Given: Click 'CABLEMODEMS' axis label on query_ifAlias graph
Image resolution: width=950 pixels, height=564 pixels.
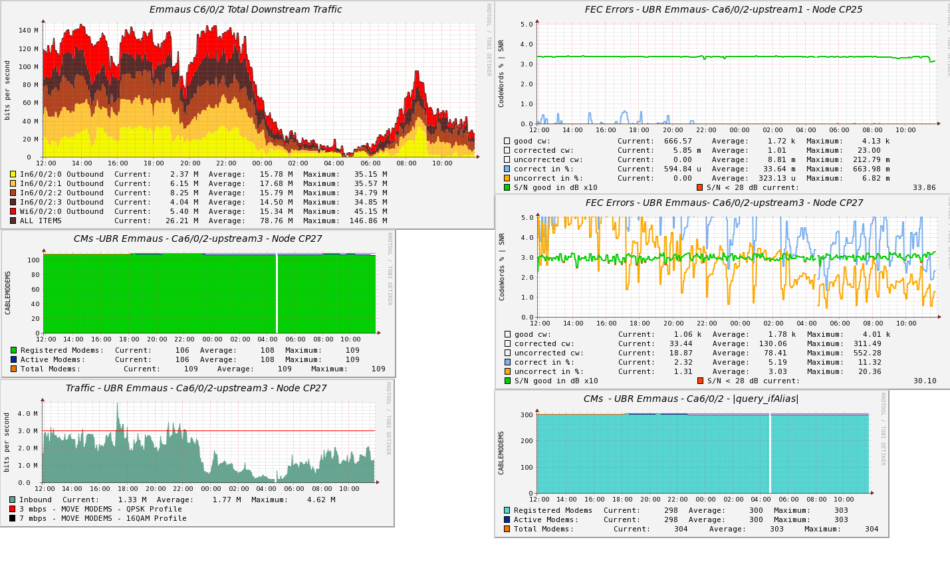Looking at the screenshot, I should [x=502, y=452].
